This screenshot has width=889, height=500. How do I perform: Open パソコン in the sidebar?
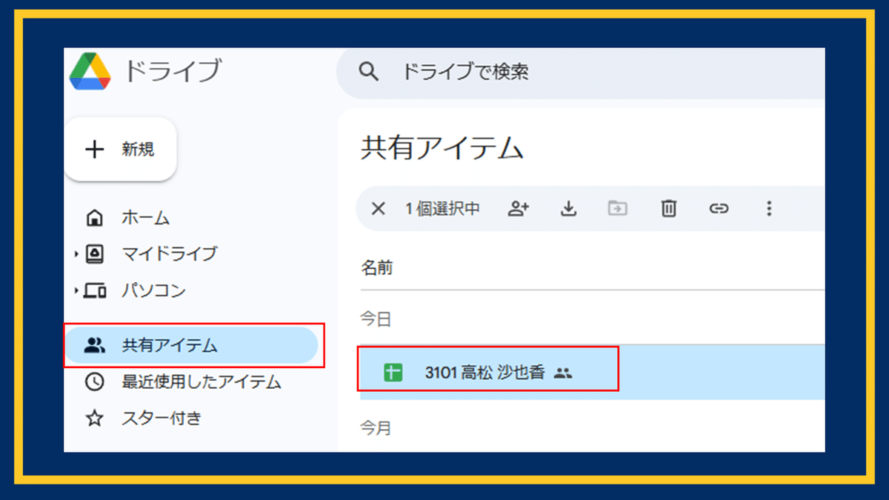153,290
